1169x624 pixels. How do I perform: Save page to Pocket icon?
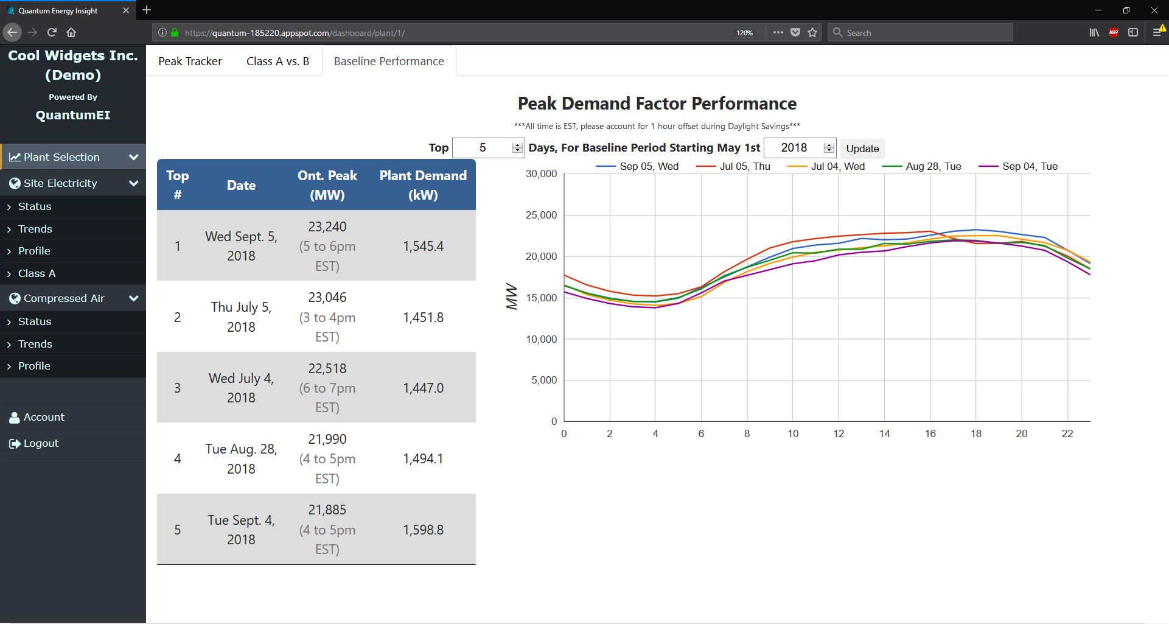[x=795, y=33]
